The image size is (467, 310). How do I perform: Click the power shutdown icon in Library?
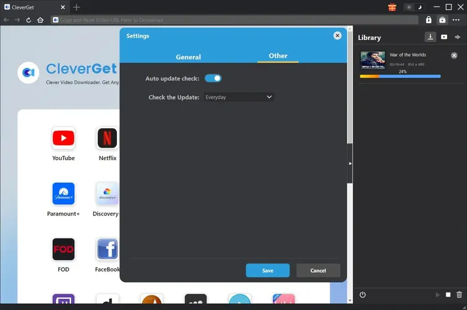click(362, 294)
